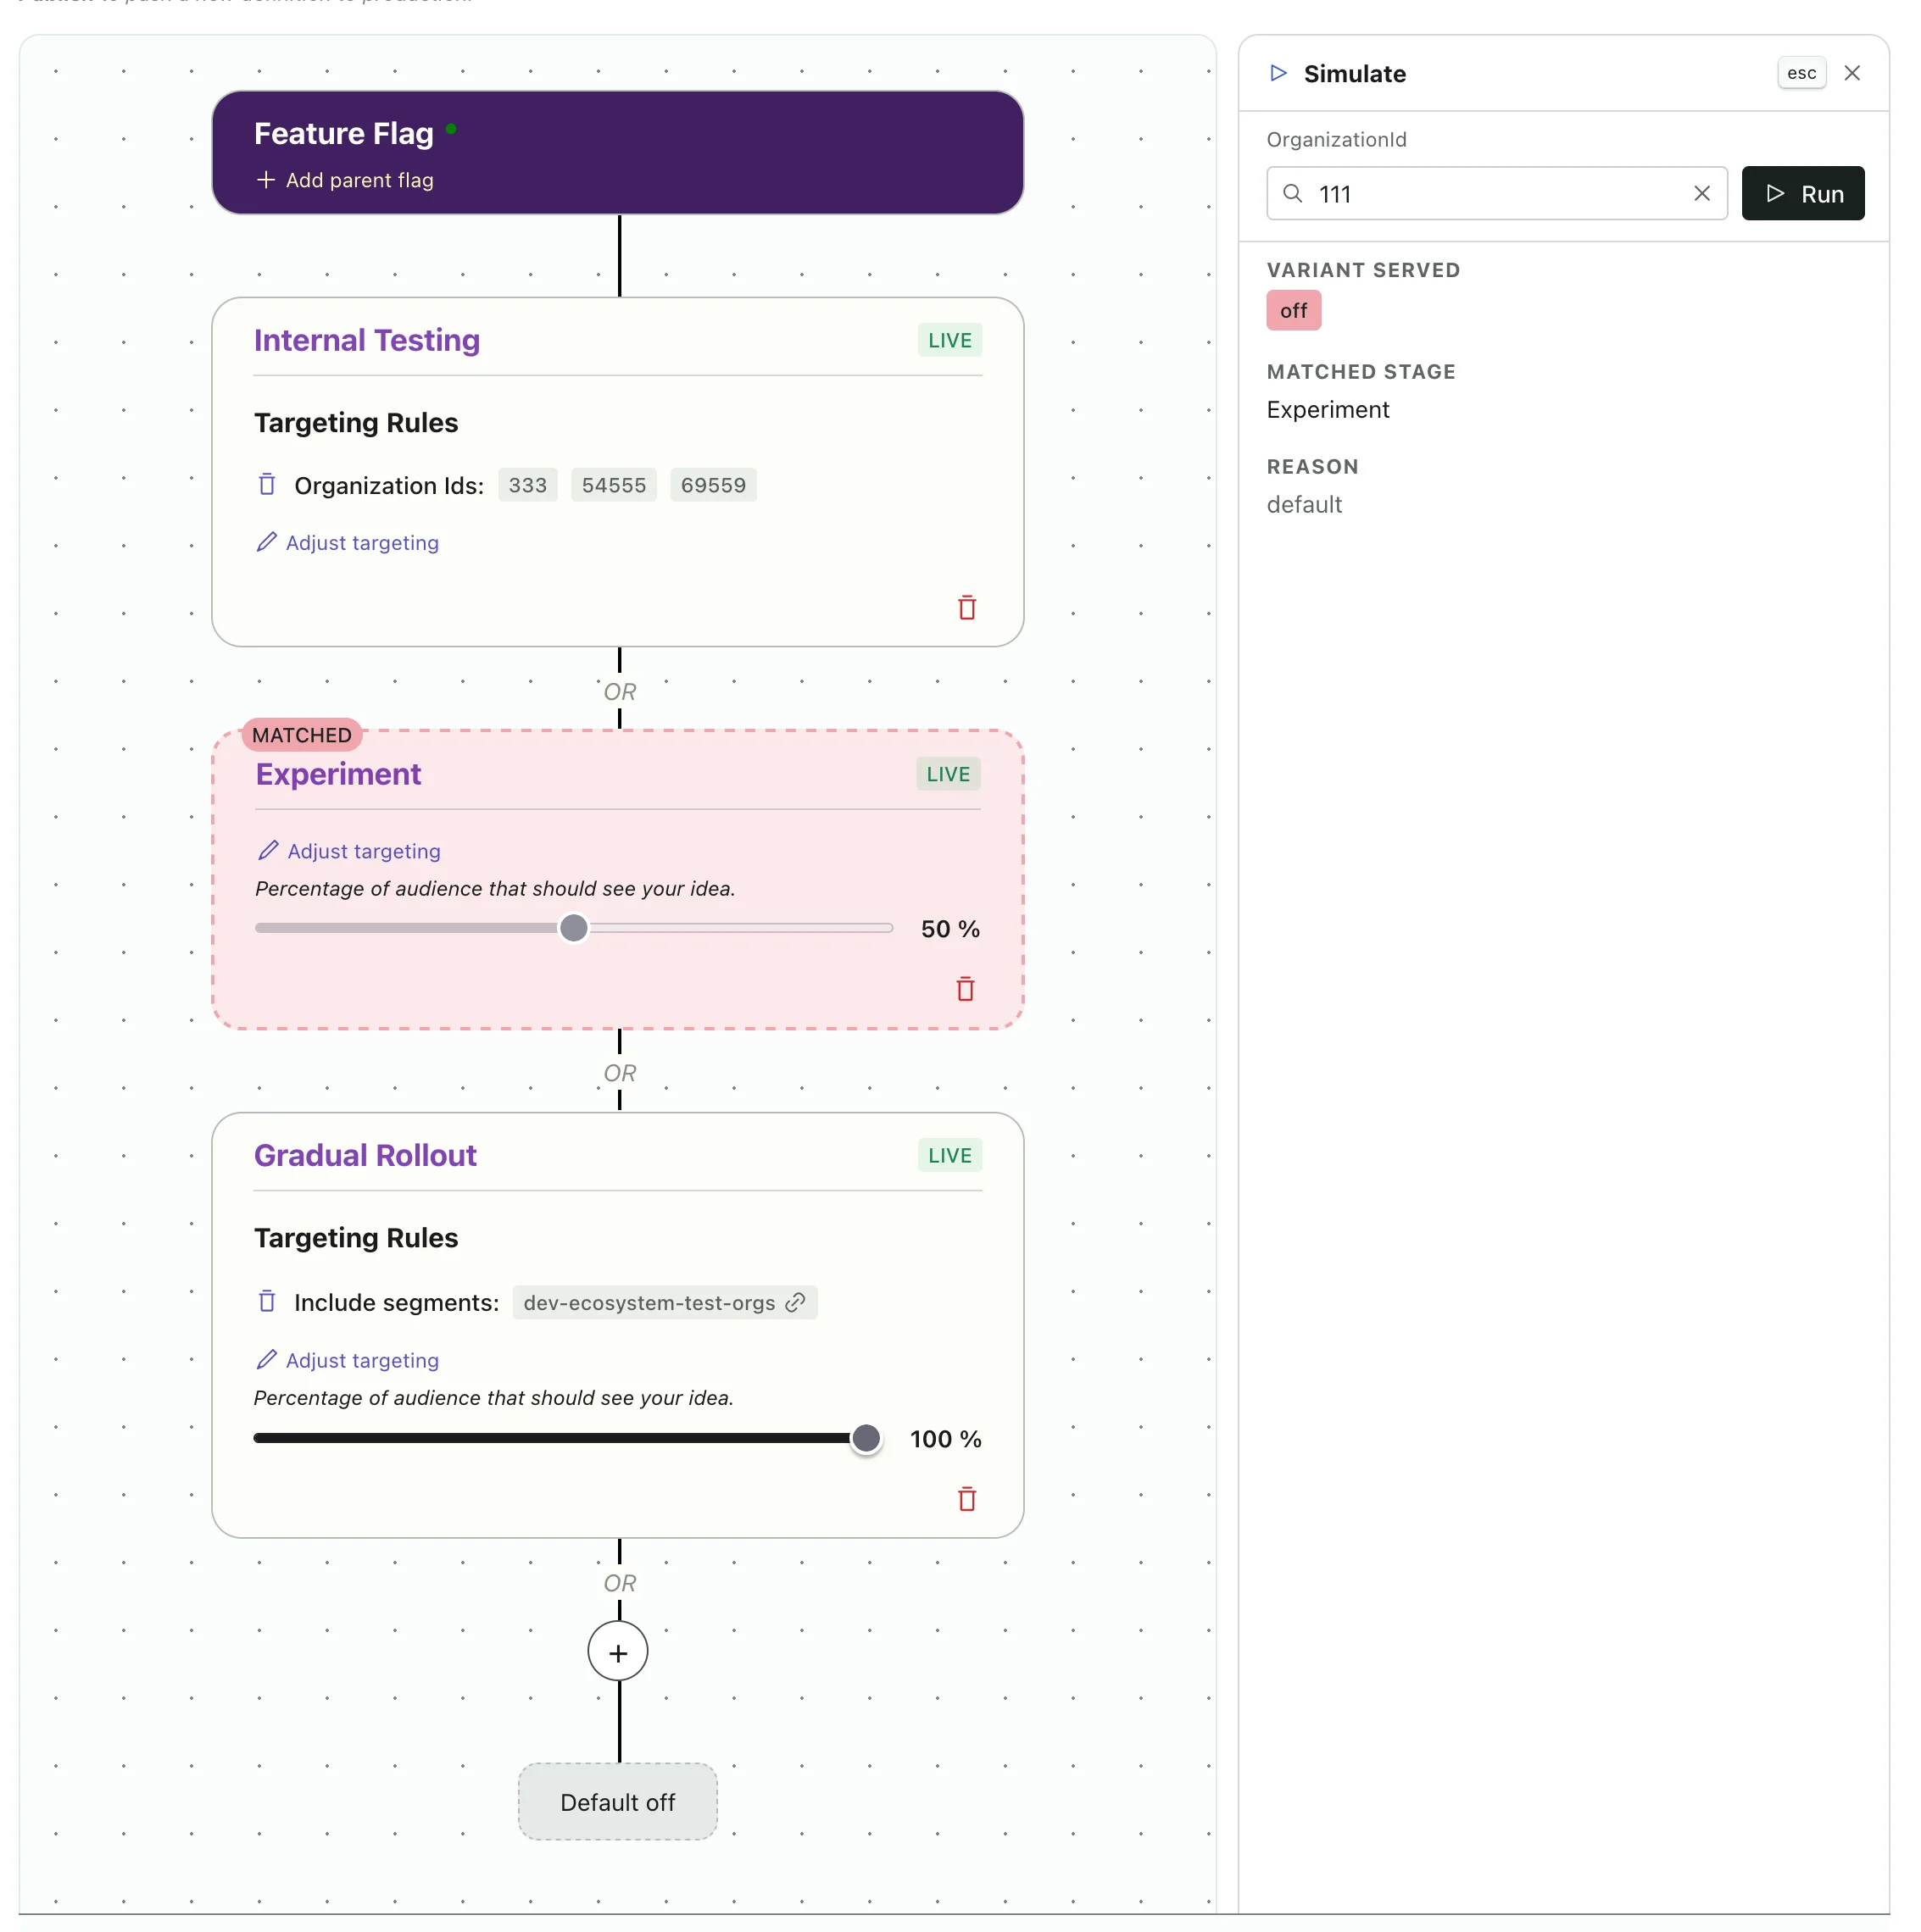The height and width of the screenshot is (1932, 1921).
Task: Click the esc key badge
Action: [1801, 73]
